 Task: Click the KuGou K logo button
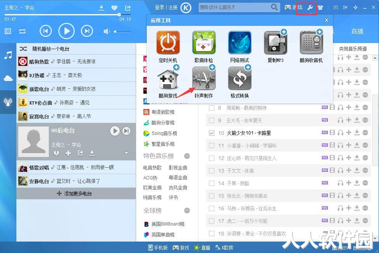(186, 8)
